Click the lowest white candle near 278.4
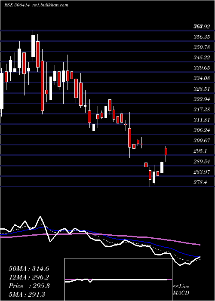Viewport: 215px width, 301px height. pos(154,177)
